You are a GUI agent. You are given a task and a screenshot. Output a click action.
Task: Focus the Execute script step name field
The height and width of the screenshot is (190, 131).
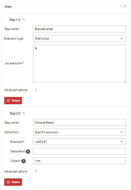80,29
